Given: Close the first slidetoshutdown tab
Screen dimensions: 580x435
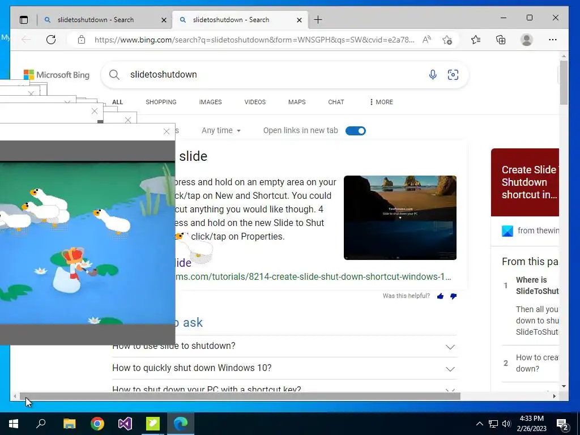Looking at the screenshot, I should (x=164, y=20).
